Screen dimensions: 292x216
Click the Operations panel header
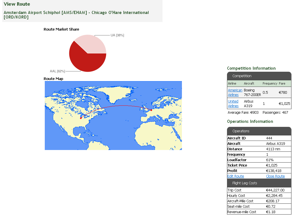(241, 131)
